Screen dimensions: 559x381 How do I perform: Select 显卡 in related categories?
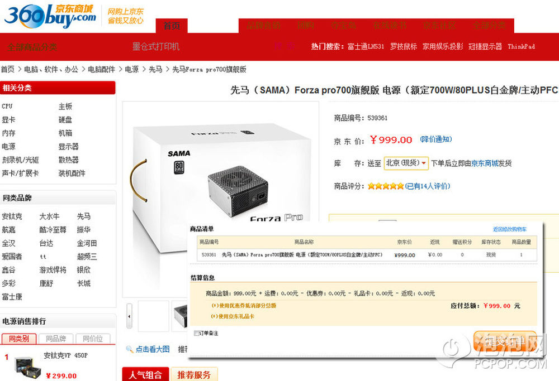[x=8, y=120]
